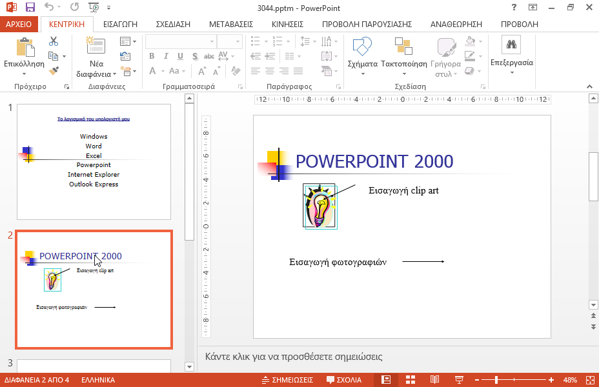
Task: Insert a Νέα διαφάνεια slide icon
Action: tap(96, 45)
